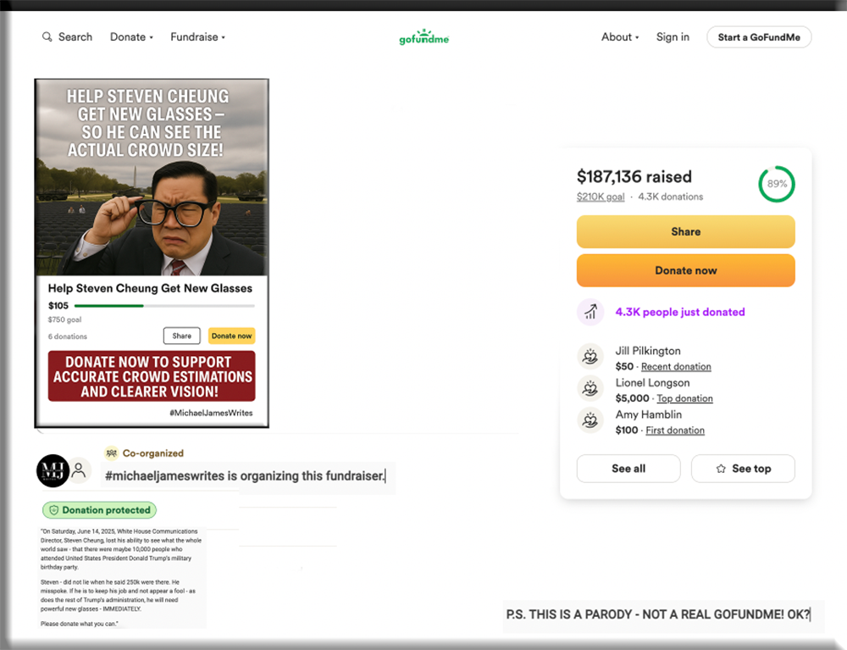This screenshot has height=650, width=847.
Task: Click the 'Co-organized' label
Action: pos(152,453)
